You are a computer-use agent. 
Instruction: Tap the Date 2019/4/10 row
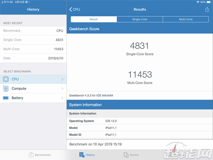tap(33, 58)
